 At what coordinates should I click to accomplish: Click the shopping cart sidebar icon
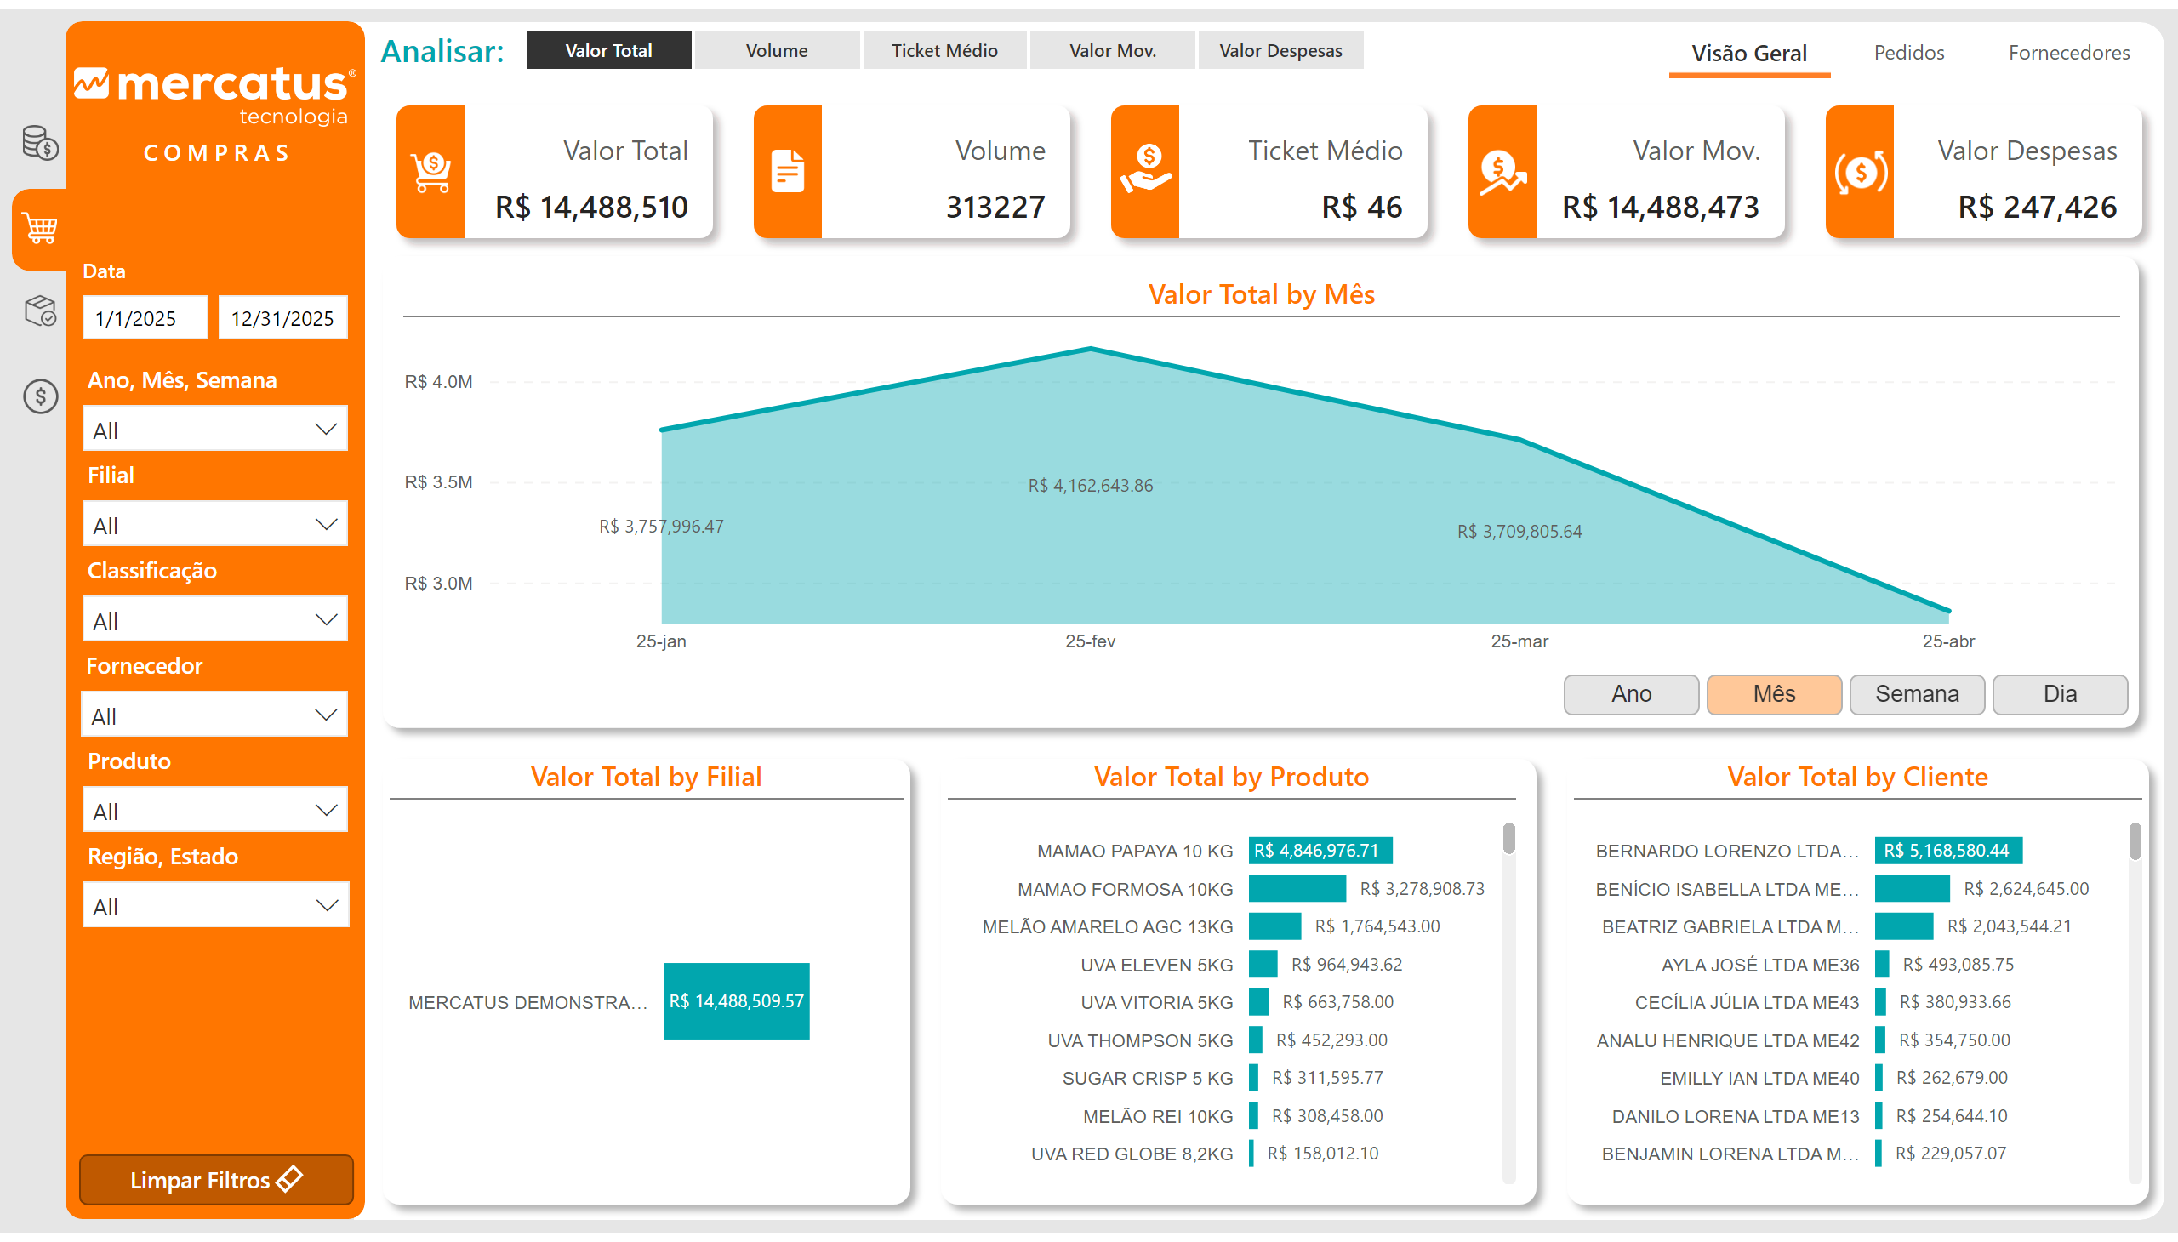coord(40,229)
